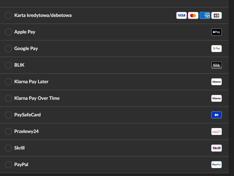Click the Skrill logo badge

pyautogui.click(x=217, y=148)
